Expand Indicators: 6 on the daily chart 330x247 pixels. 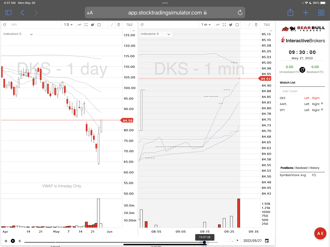point(18,34)
